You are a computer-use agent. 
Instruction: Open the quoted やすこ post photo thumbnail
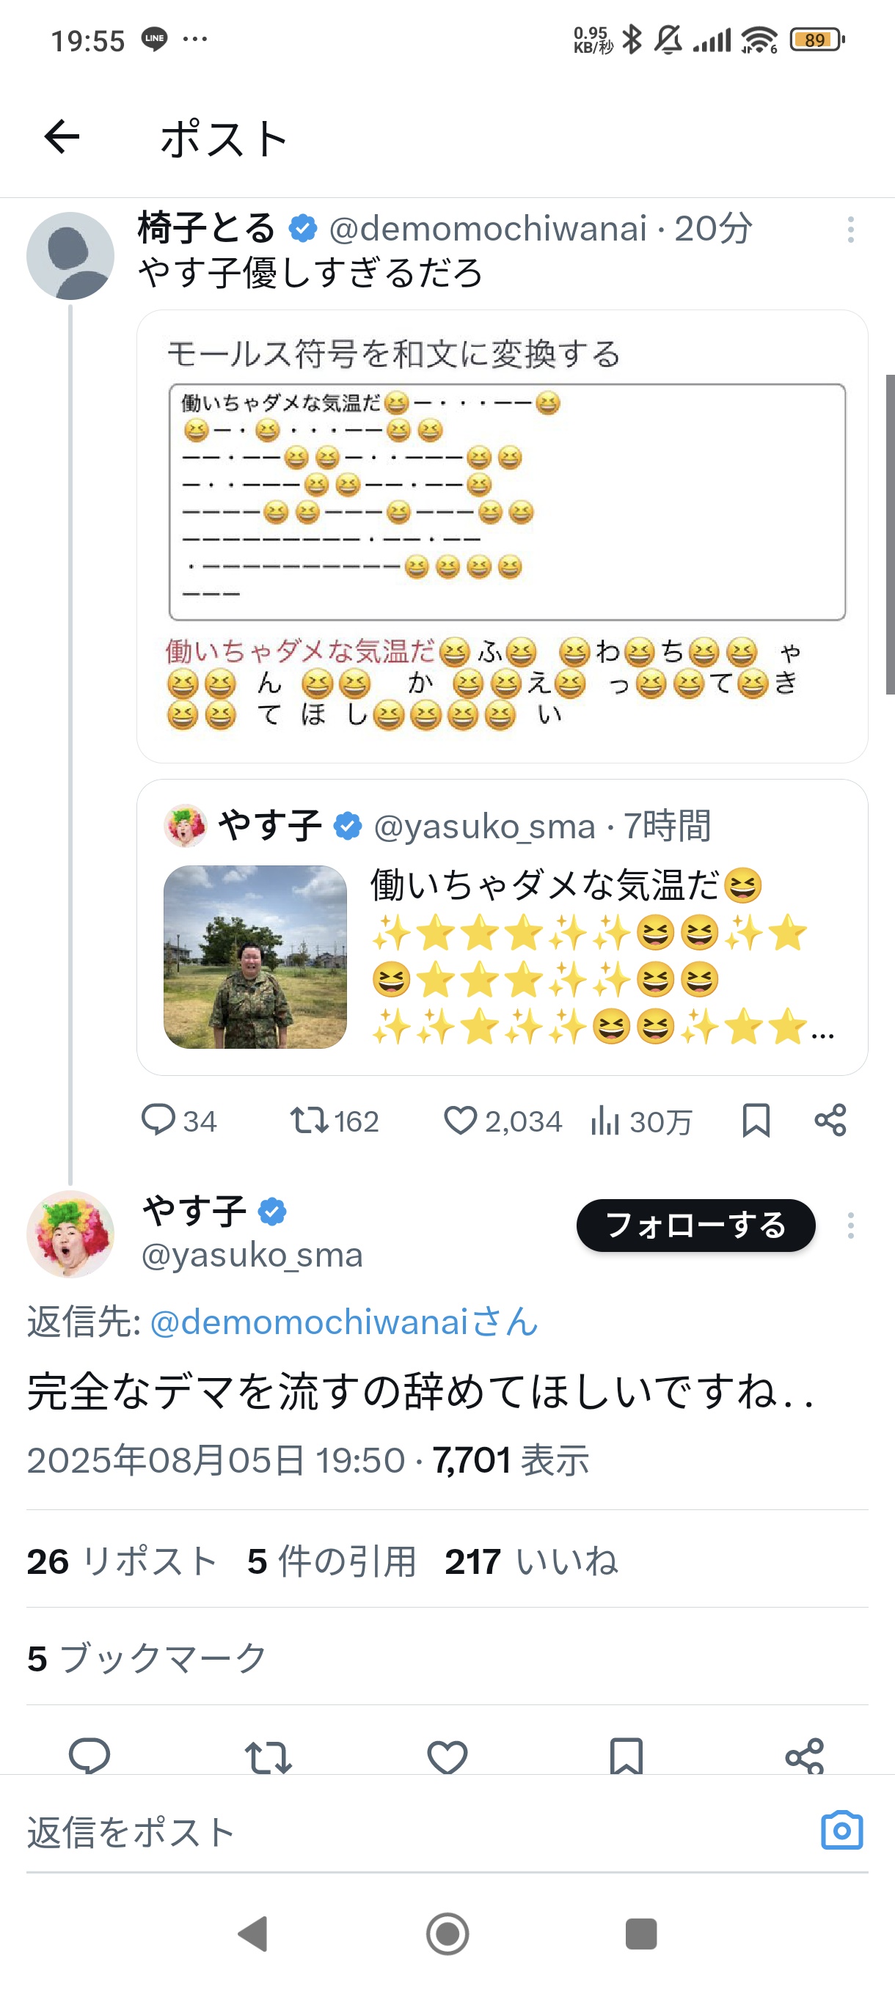pos(255,956)
